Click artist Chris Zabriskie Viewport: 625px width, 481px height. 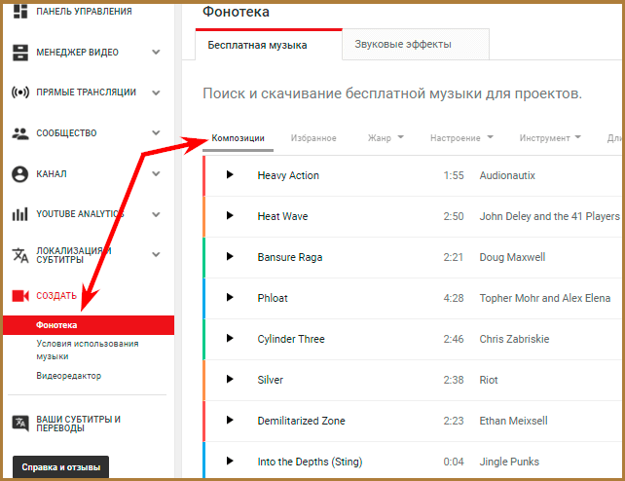[514, 339]
